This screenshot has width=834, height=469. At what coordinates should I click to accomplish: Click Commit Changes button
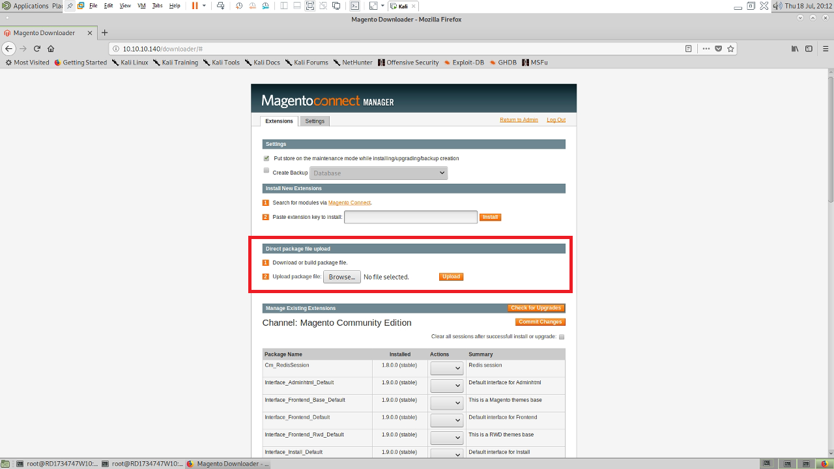540,322
